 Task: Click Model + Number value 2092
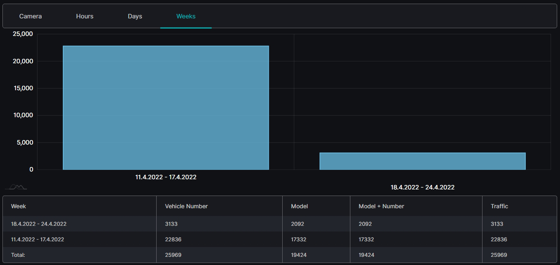click(x=365, y=224)
